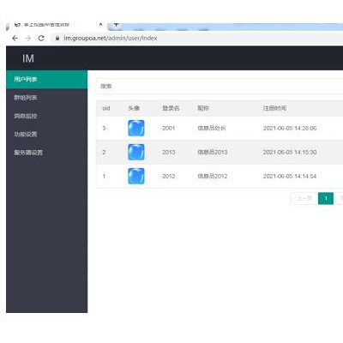Click the uid cell showing 3
Screen dimensions: 343x343
pyautogui.click(x=104, y=128)
